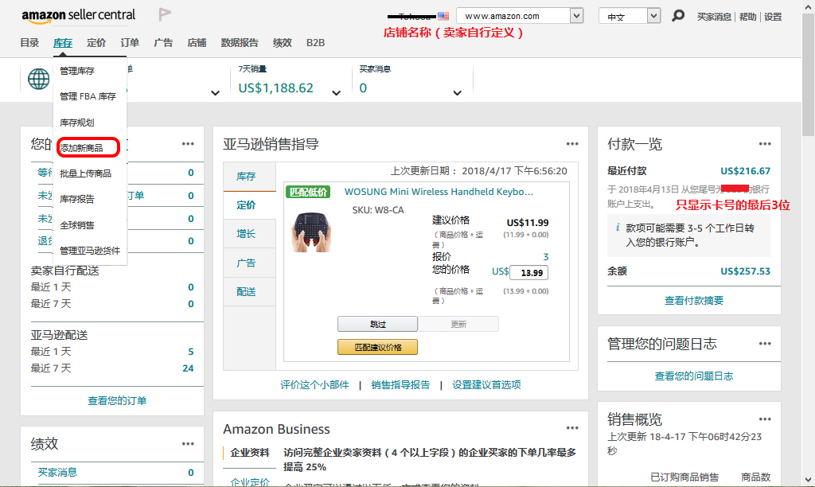Open the 目录 menu in the top navigation
The height and width of the screenshot is (487, 815).
coord(29,43)
